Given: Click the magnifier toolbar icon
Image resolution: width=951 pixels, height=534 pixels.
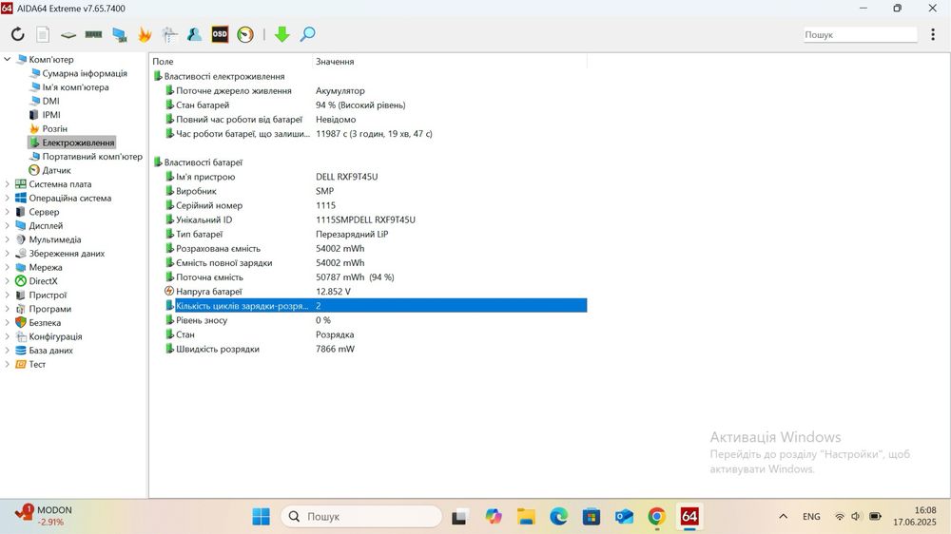Looking at the screenshot, I should coord(307,34).
